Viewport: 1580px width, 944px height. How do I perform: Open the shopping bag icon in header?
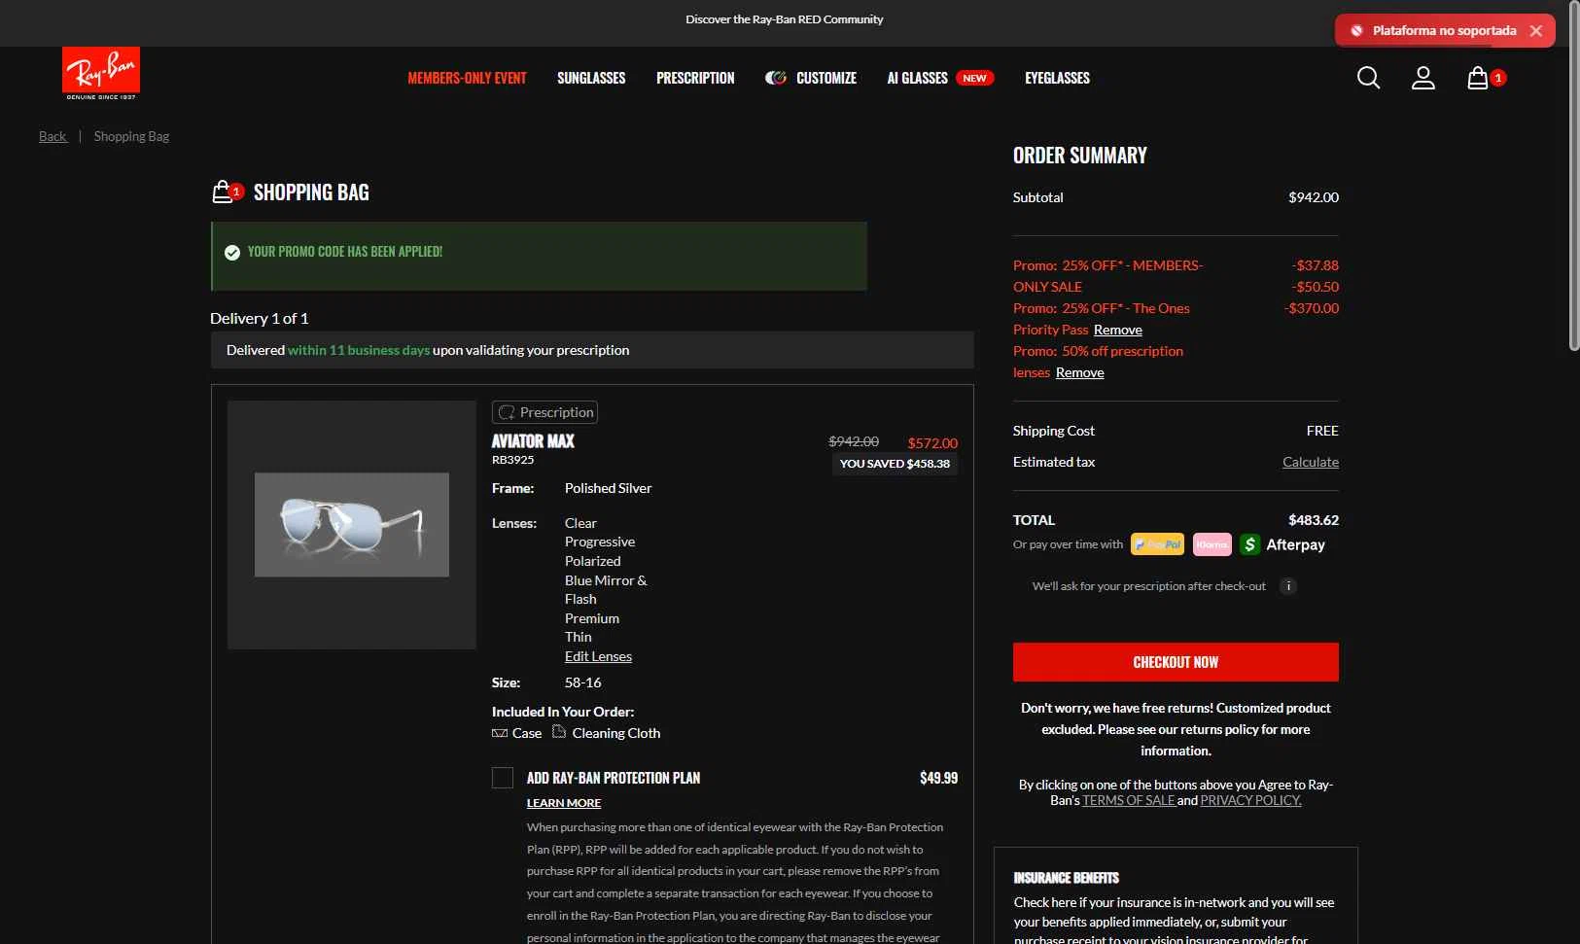[x=1478, y=78]
